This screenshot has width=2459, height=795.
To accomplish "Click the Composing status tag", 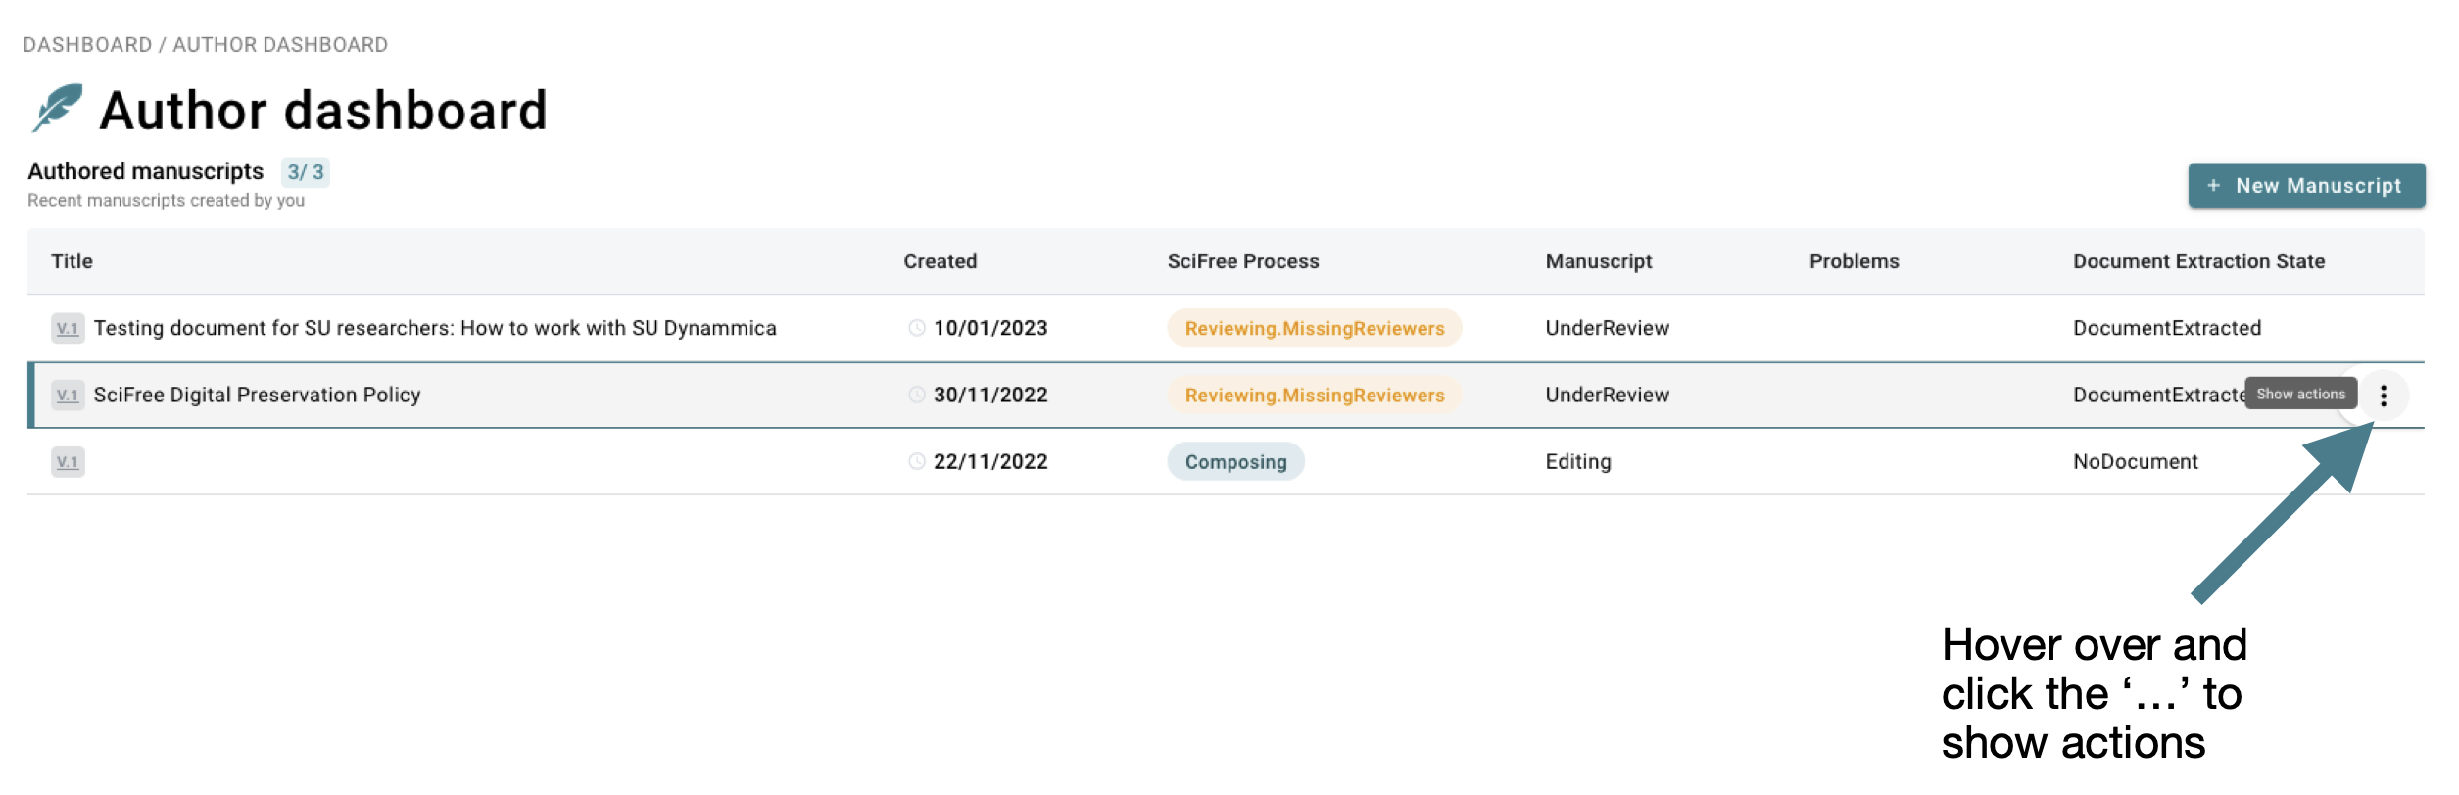I will click(x=1235, y=461).
